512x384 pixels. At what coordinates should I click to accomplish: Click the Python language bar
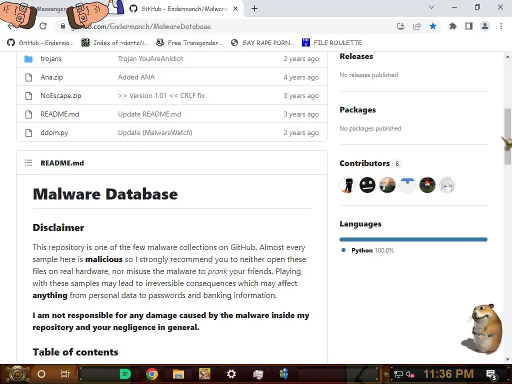click(x=413, y=239)
